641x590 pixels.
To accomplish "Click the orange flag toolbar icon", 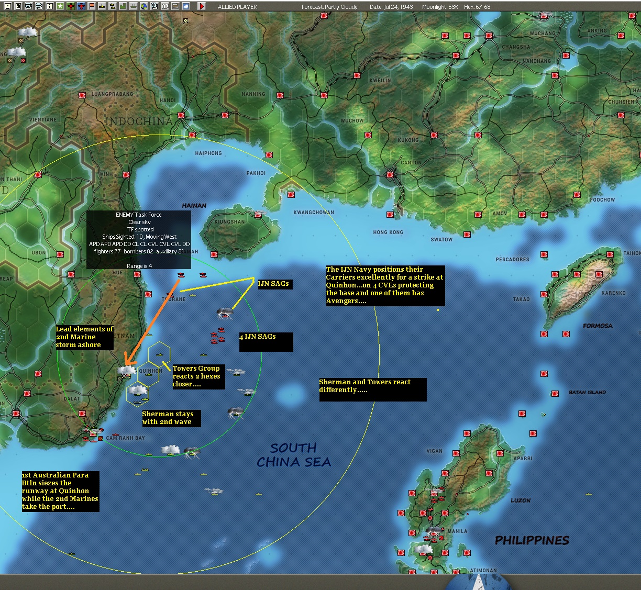I will pos(92,6).
